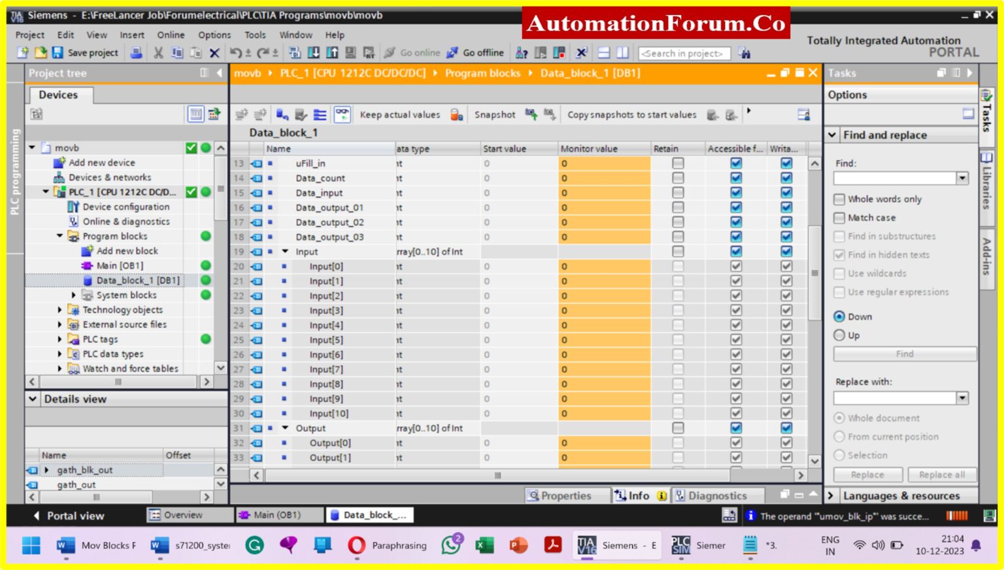
Task: Enable the Whole words only checkbox
Action: (840, 199)
